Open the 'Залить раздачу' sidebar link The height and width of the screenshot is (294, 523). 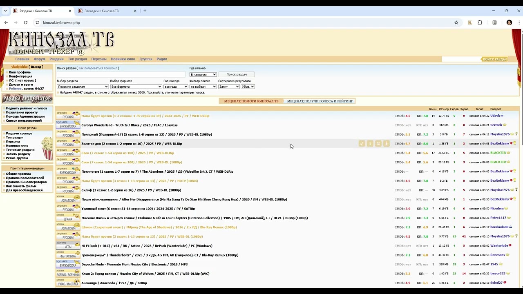coord(18,154)
